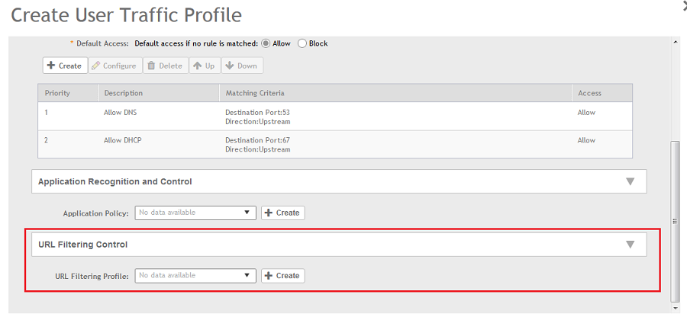The width and height of the screenshot is (687, 320).
Task: Collapse the Application Recognition and Control section
Action: pos(630,181)
